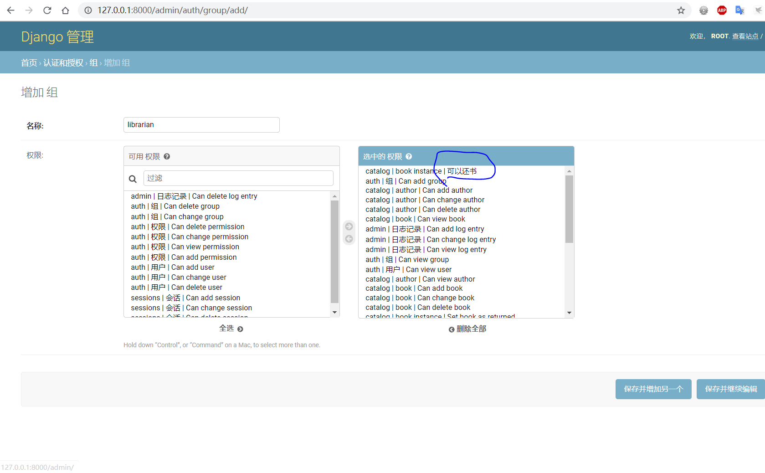Viewport: 765px width, 473px height.
Task: Select 'auth | 权限 | Can change permission'
Action: 227,236
